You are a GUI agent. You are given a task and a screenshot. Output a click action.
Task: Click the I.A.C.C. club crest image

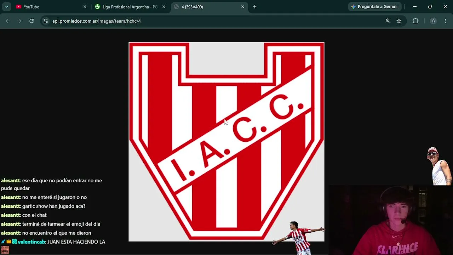226,142
